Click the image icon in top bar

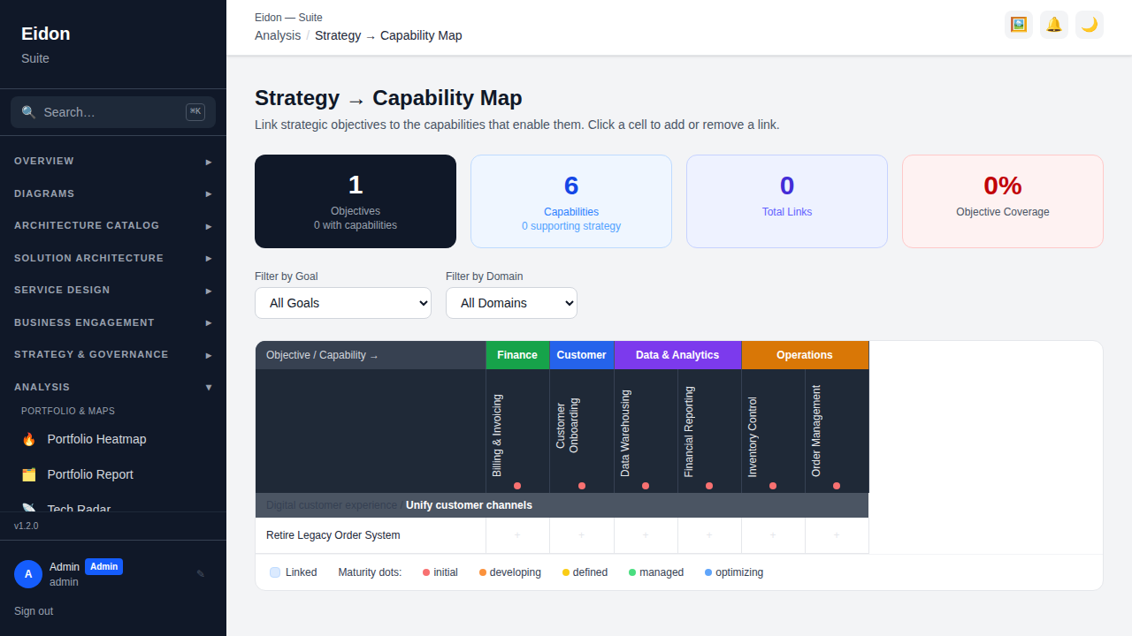[1019, 25]
